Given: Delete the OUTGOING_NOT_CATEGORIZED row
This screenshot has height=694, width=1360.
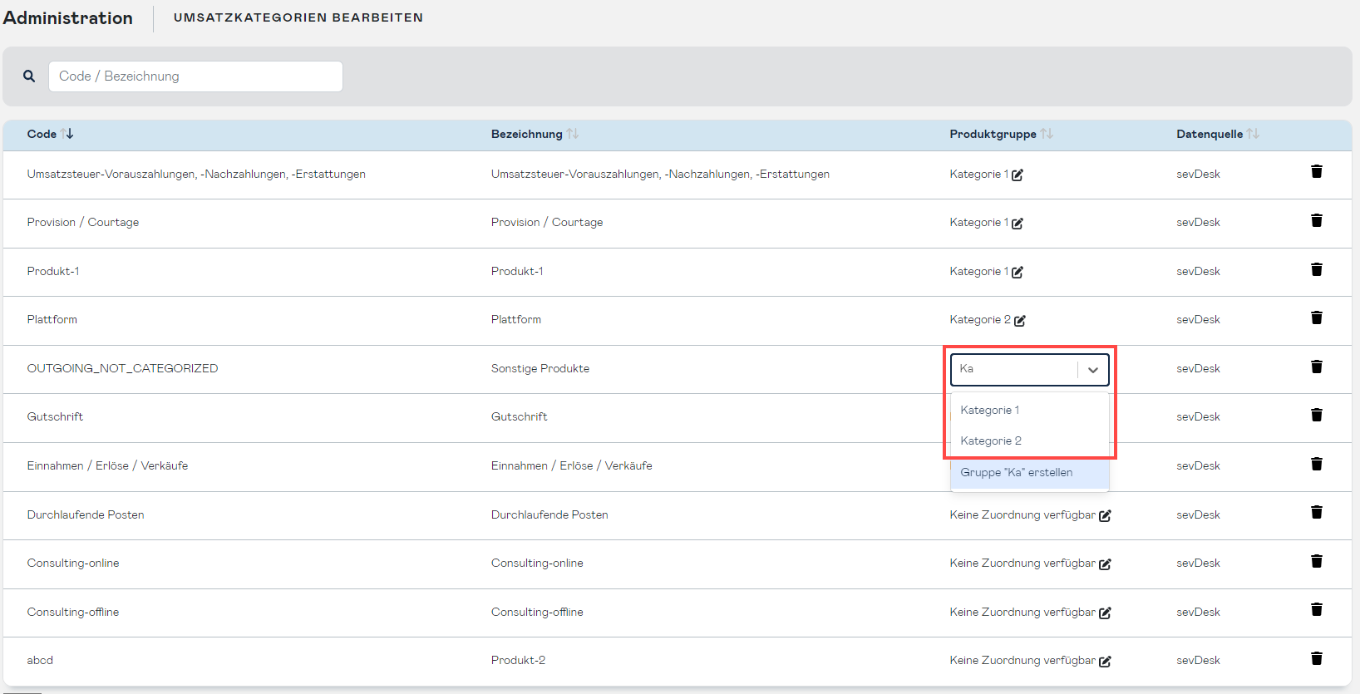Looking at the screenshot, I should [1317, 367].
